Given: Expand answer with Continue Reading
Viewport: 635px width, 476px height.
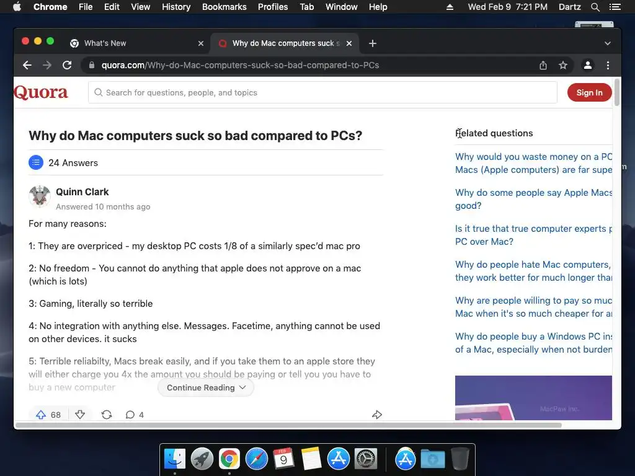Looking at the screenshot, I should [x=206, y=388].
